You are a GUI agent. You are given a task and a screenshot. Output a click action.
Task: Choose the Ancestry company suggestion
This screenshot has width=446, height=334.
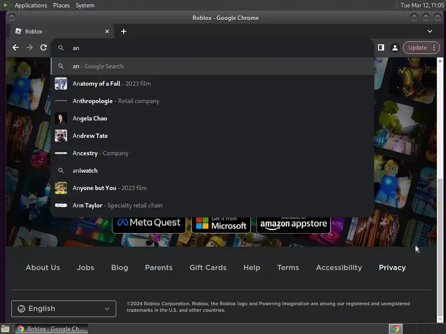pyautogui.click(x=212, y=153)
